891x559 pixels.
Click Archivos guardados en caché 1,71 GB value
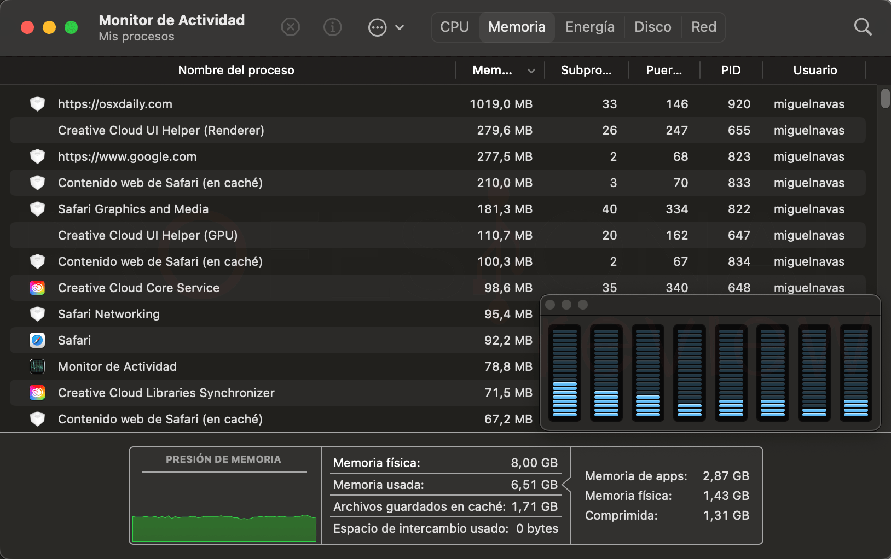click(534, 506)
